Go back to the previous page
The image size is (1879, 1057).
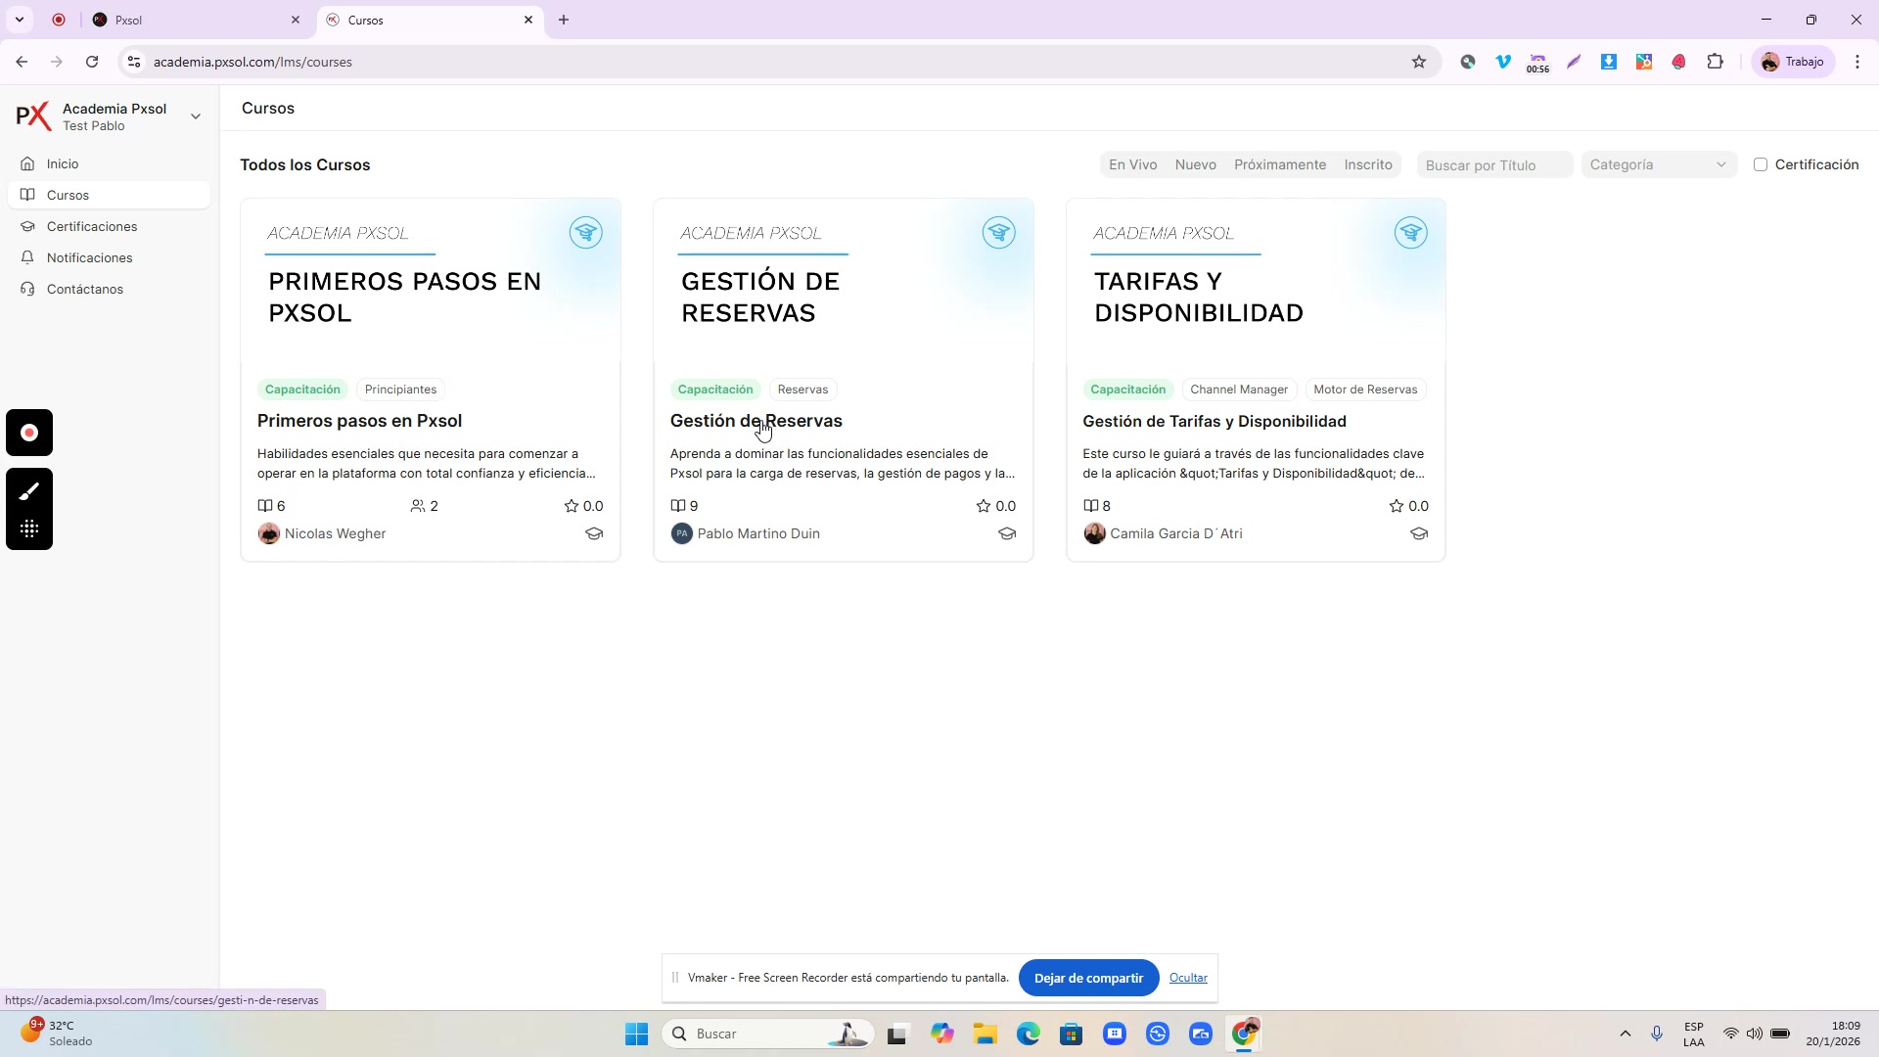pos(22,62)
